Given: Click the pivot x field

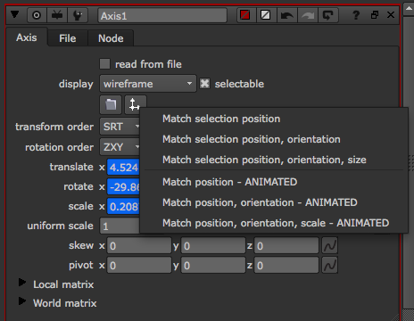Looking at the screenshot, I should click(139, 265).
